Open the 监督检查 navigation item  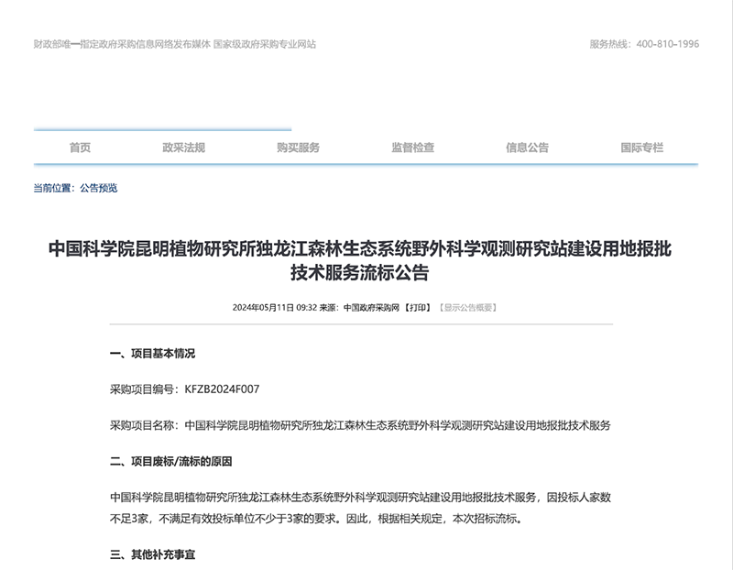point(412,148)
